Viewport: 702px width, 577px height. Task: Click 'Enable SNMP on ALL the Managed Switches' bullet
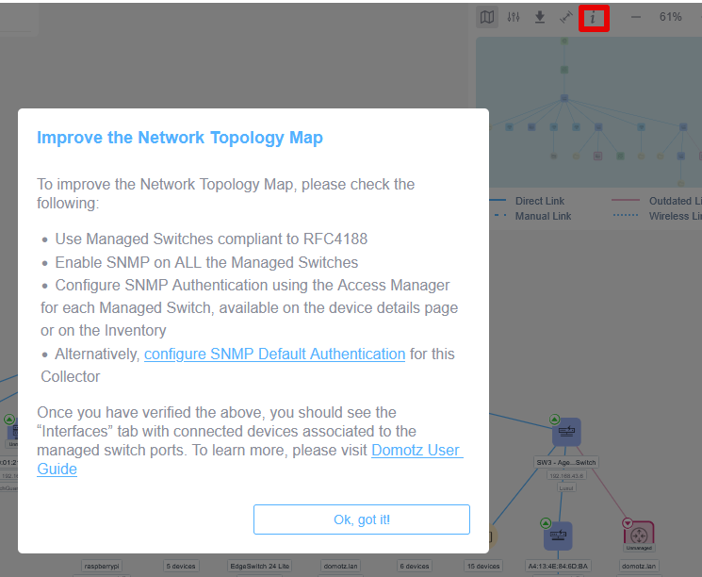[206, 262]
